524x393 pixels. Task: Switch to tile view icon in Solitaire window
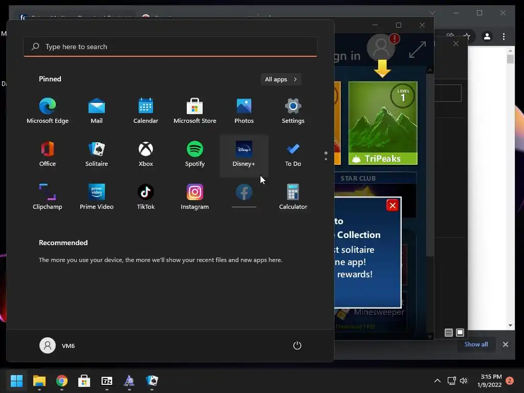460,333
